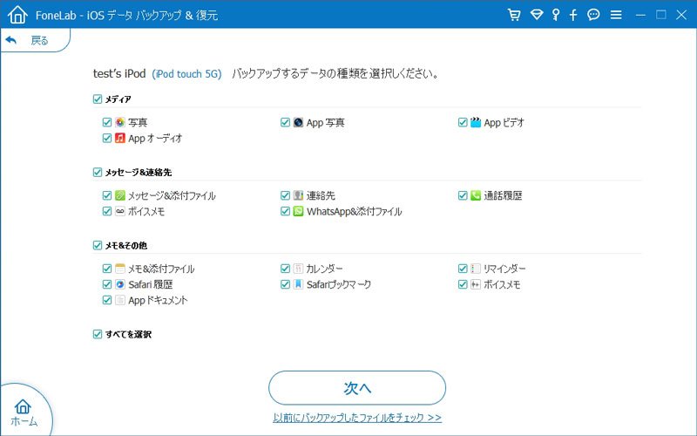
Task: Toggle the すべてを選択 select-all checkbox
Action: coord(98,334)
